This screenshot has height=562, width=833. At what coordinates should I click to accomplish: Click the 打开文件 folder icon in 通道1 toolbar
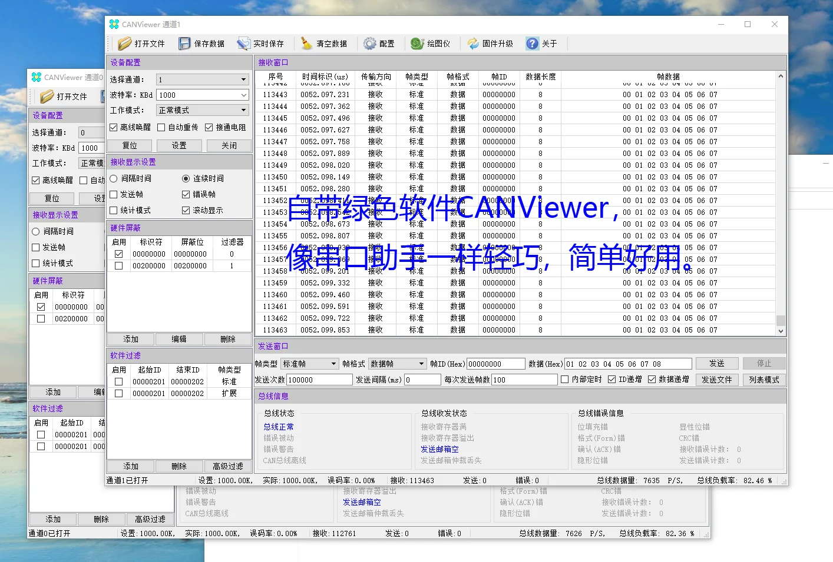point(124,44)
